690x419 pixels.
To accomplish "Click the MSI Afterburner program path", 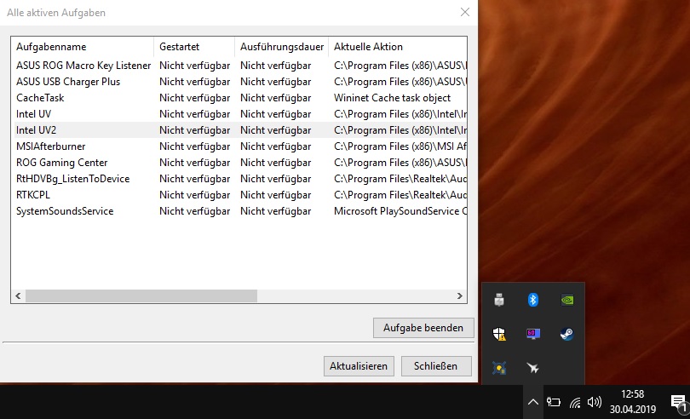I will click(400, 146).
